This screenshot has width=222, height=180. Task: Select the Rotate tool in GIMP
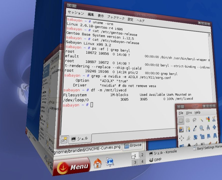point(195,137)
